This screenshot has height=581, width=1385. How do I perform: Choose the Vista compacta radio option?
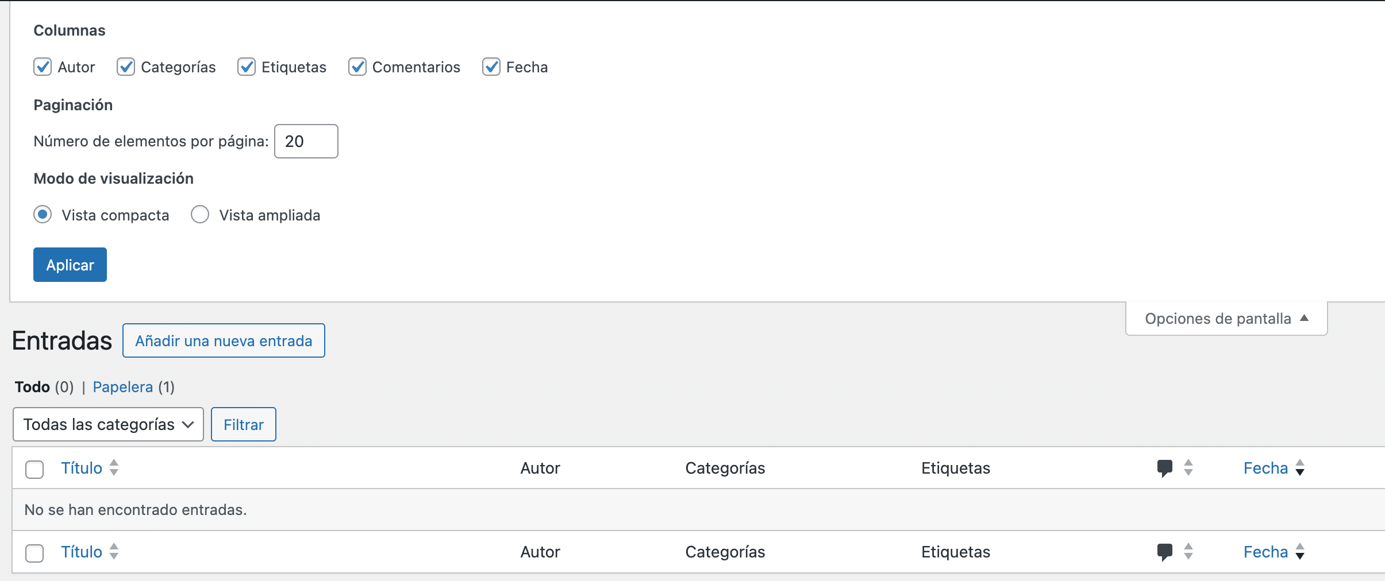43,215
